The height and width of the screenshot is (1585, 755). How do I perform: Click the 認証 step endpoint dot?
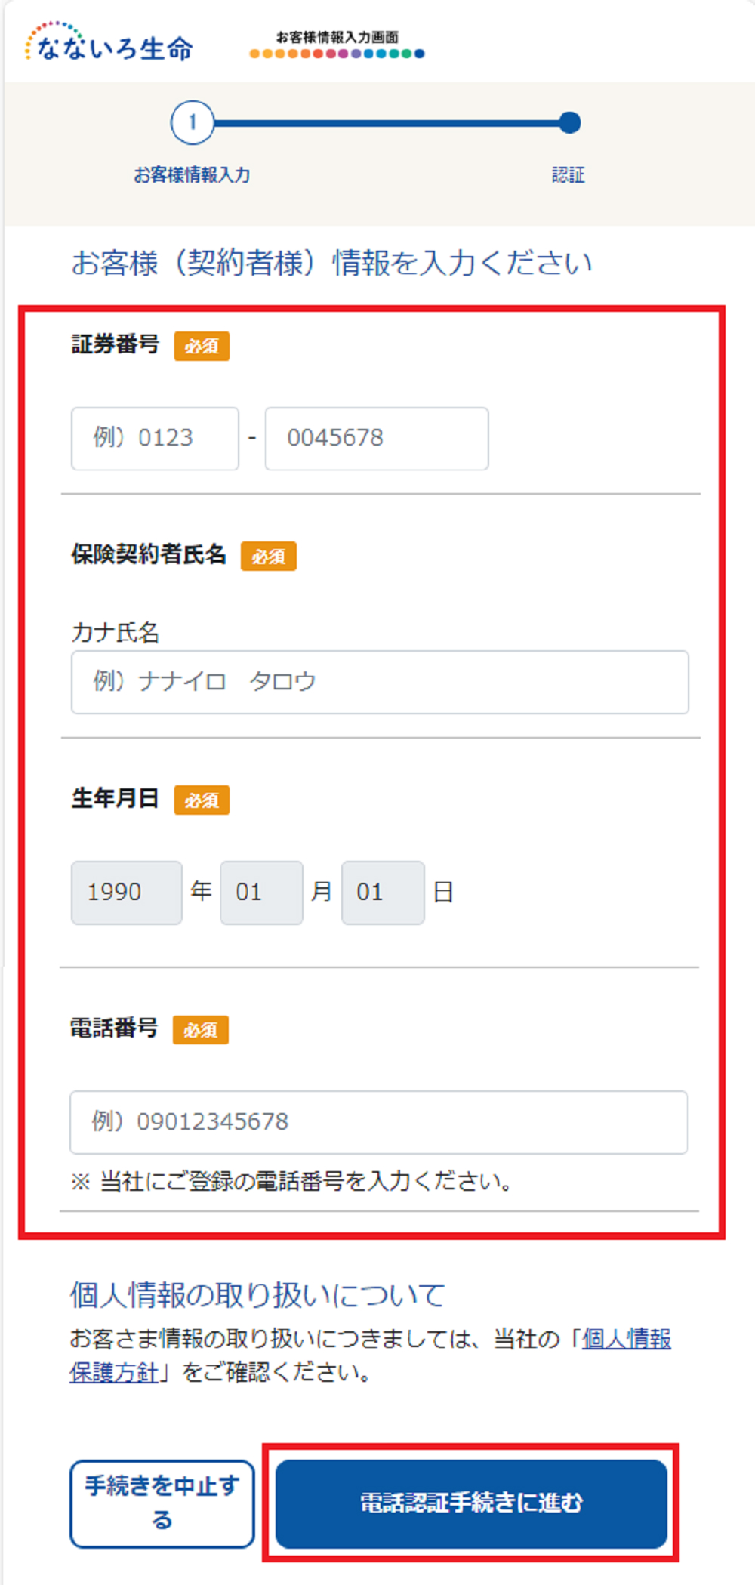(570, 122)
